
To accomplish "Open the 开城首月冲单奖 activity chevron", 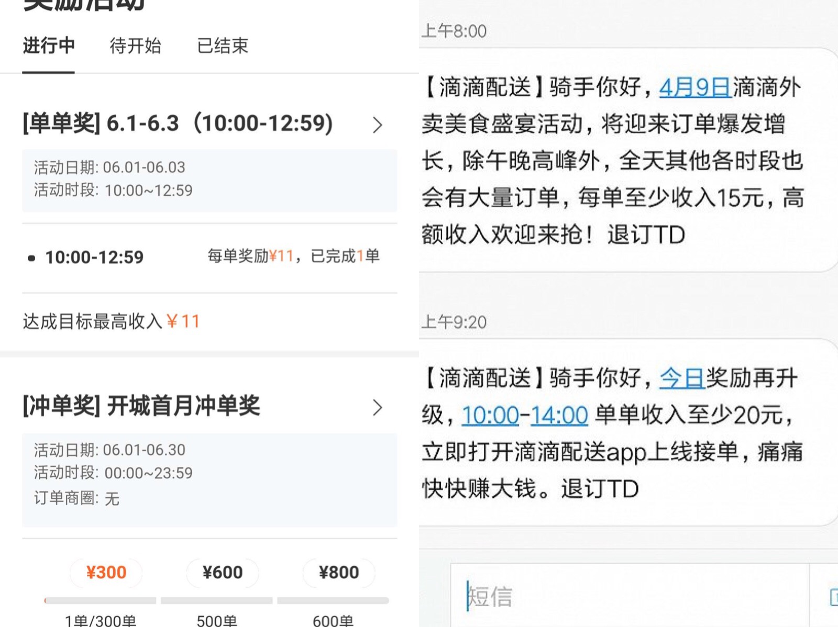I will 378,407.
